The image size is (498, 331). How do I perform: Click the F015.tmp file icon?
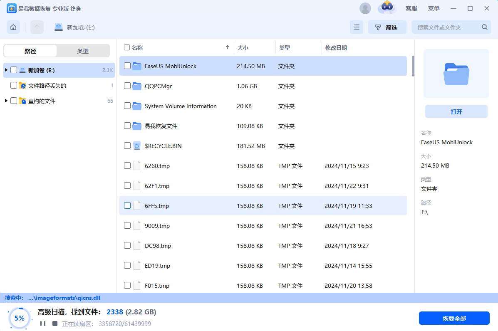tap(137, 286)
